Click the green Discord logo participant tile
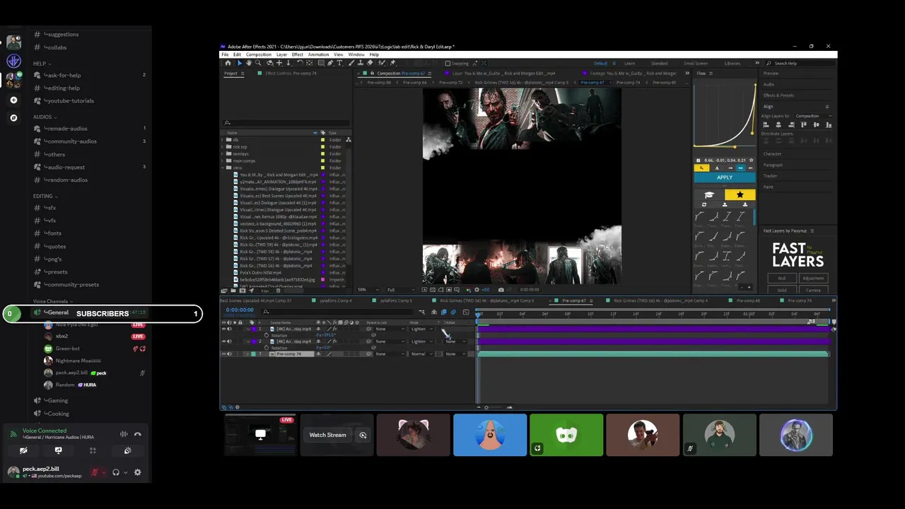This screenshot has height=509, width=905. pyautogui.click(x=566, y=435)
